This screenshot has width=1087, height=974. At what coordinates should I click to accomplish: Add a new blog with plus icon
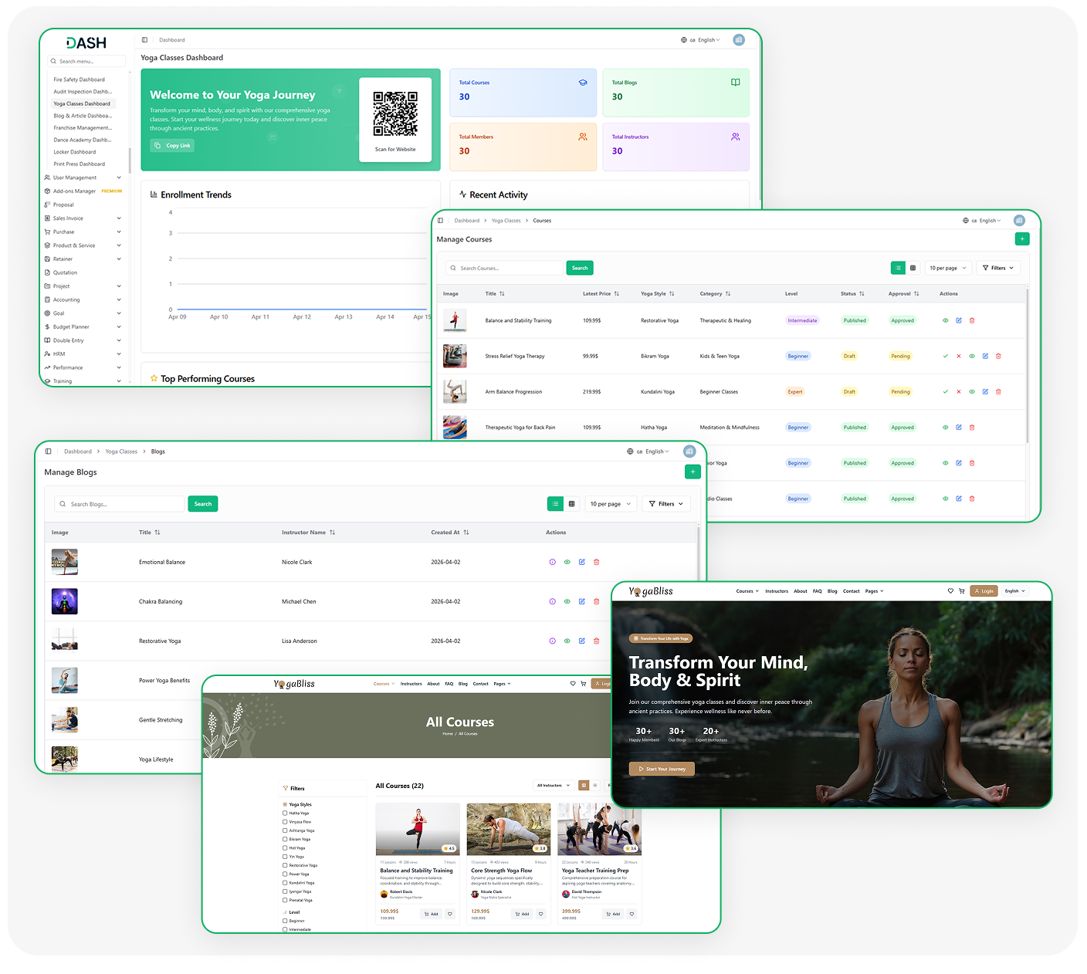692,472
